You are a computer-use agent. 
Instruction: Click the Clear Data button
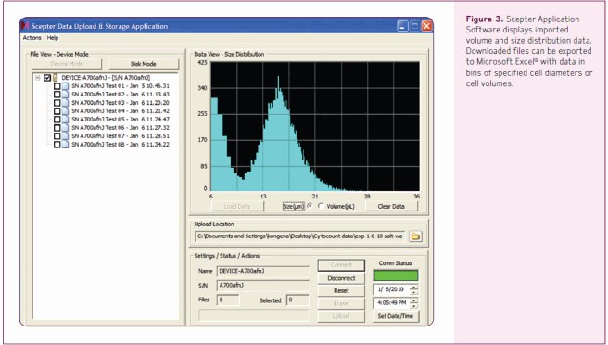391,207
